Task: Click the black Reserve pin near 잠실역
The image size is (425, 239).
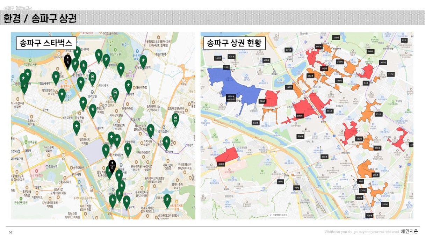Action: coord(67,61)
